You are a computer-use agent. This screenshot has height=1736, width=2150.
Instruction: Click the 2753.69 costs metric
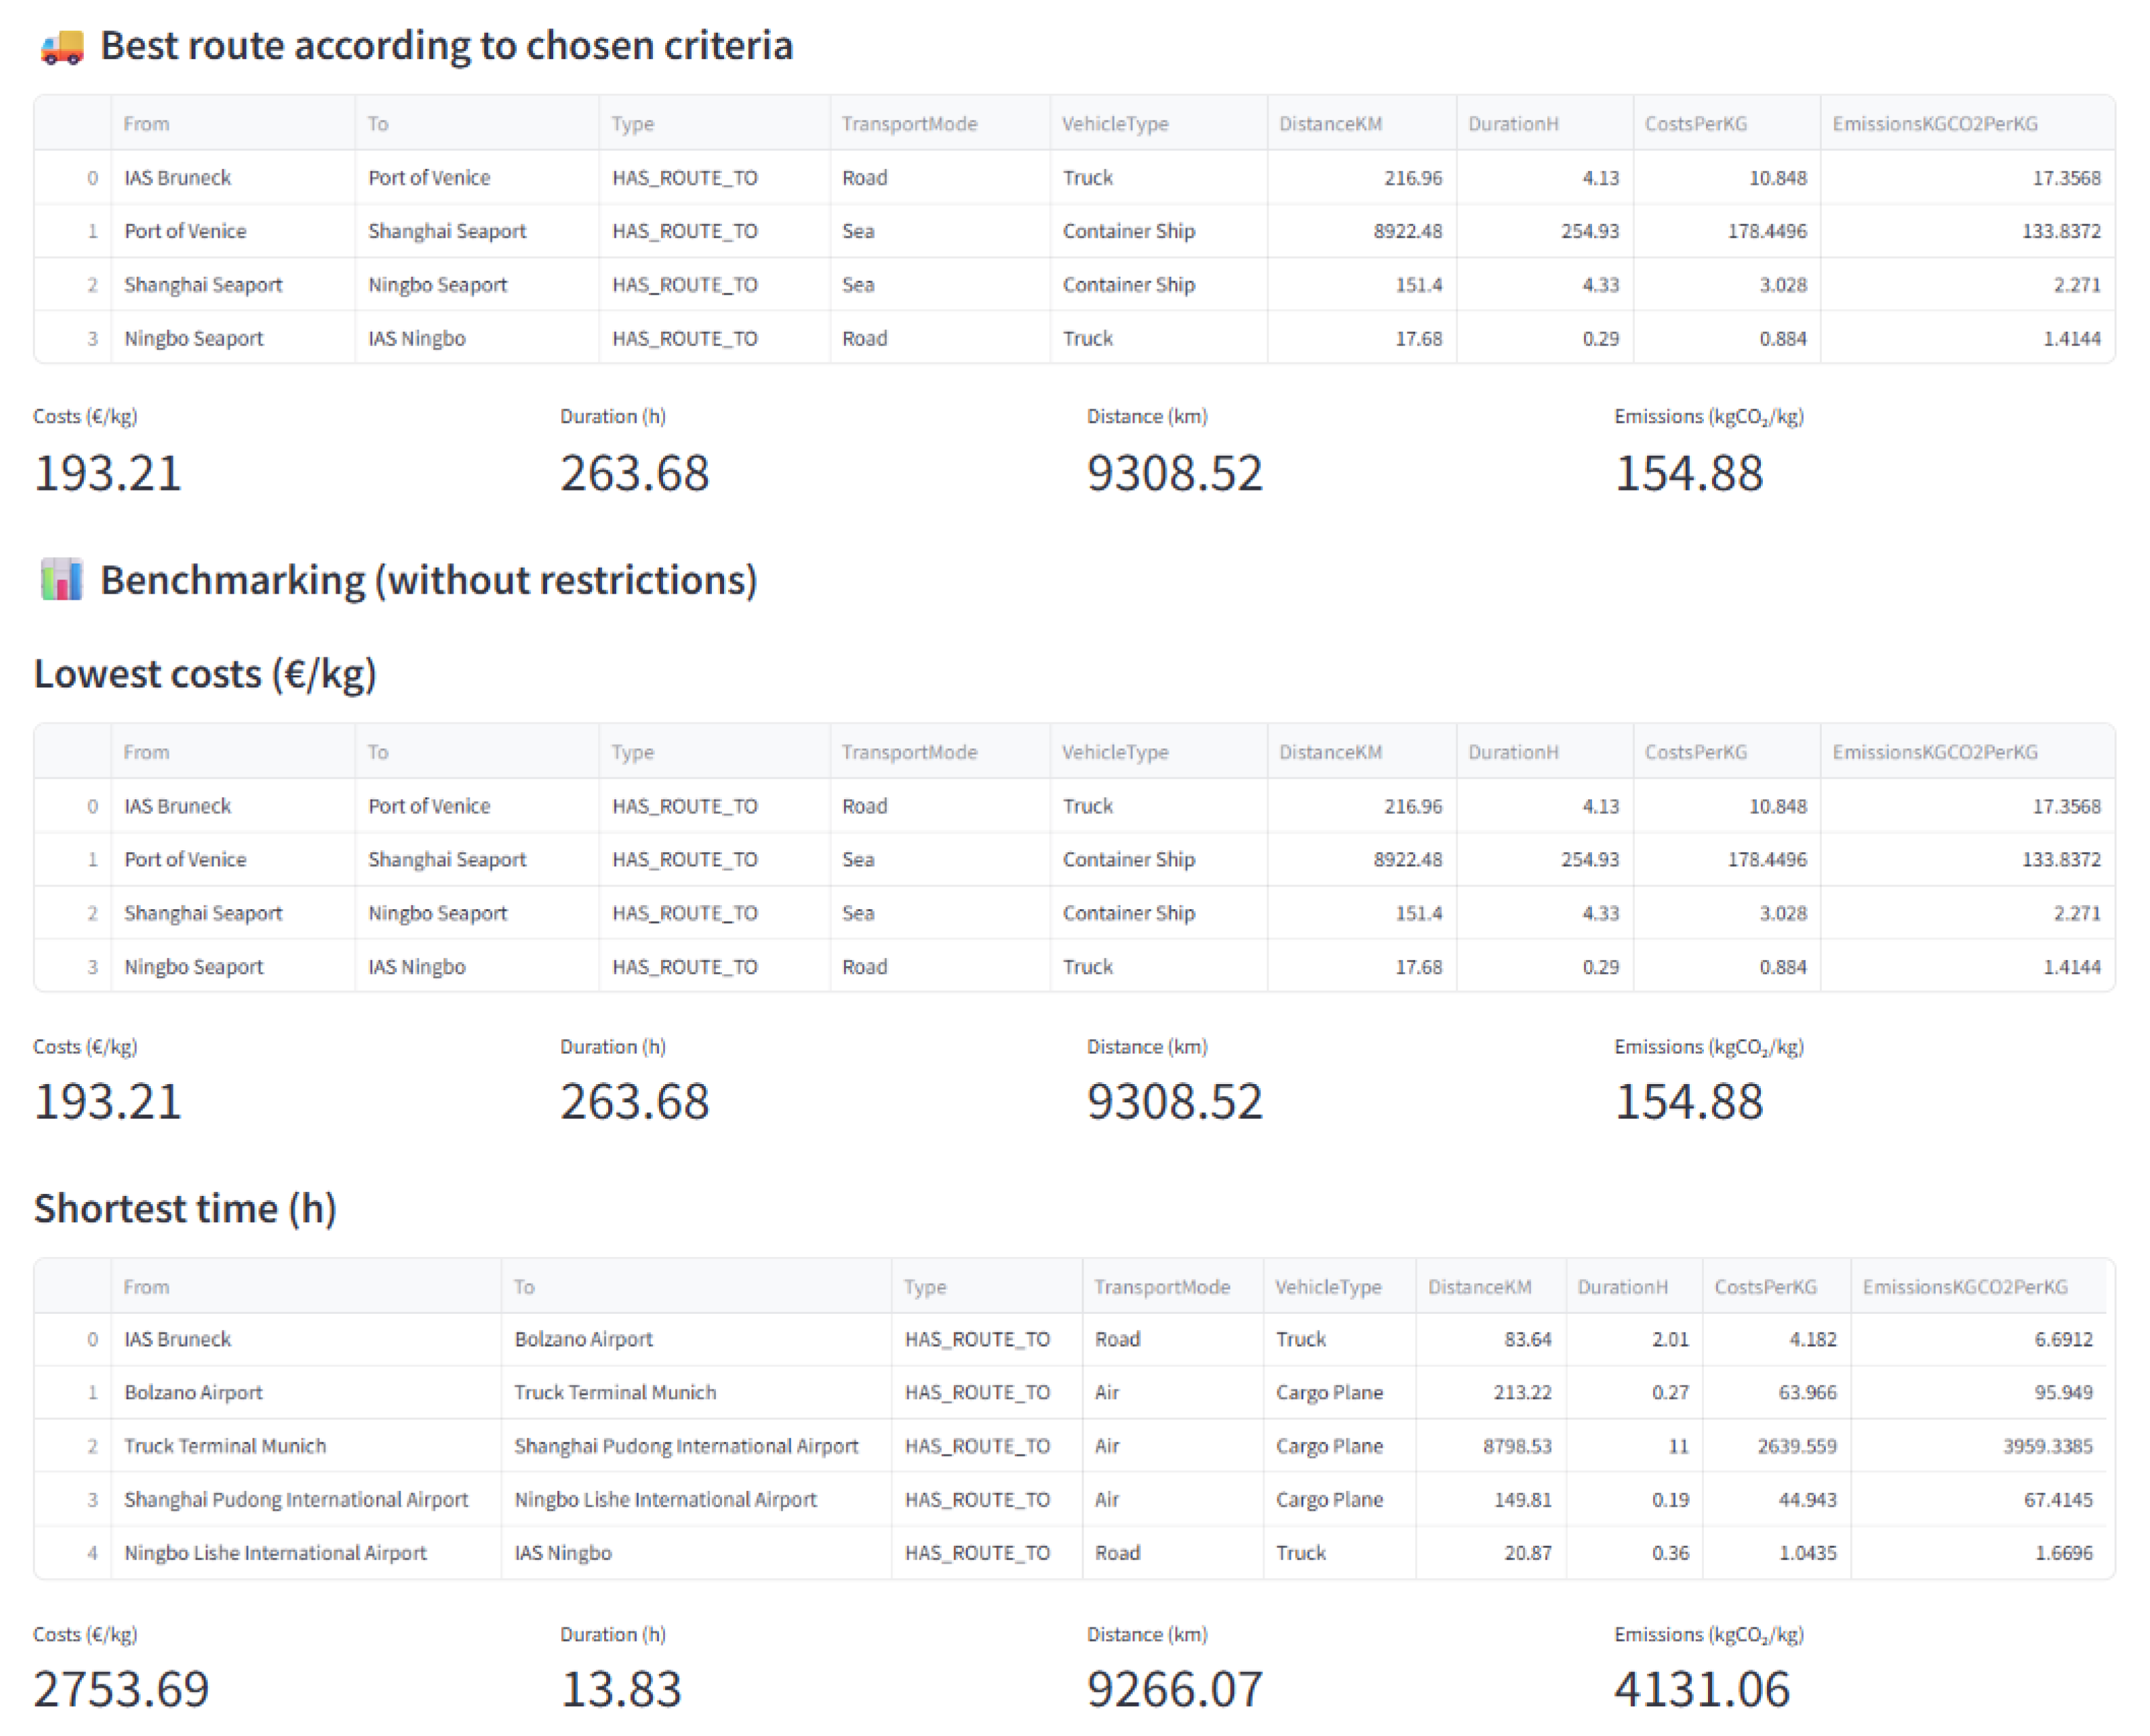coord(121,1689)
